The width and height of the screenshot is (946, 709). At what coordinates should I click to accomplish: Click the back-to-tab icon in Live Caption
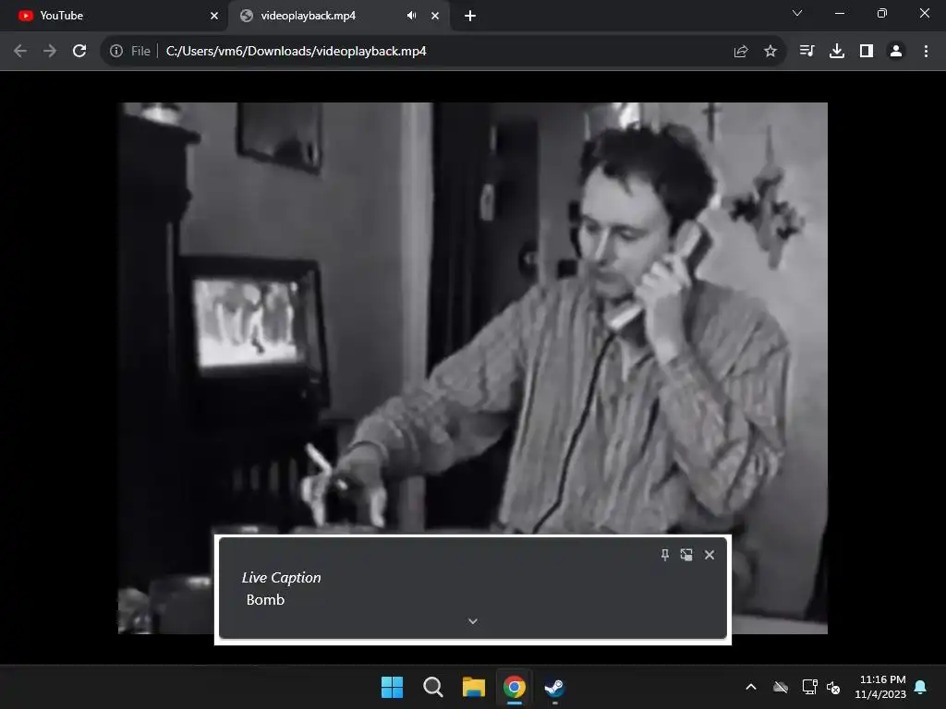coord(686,555)
